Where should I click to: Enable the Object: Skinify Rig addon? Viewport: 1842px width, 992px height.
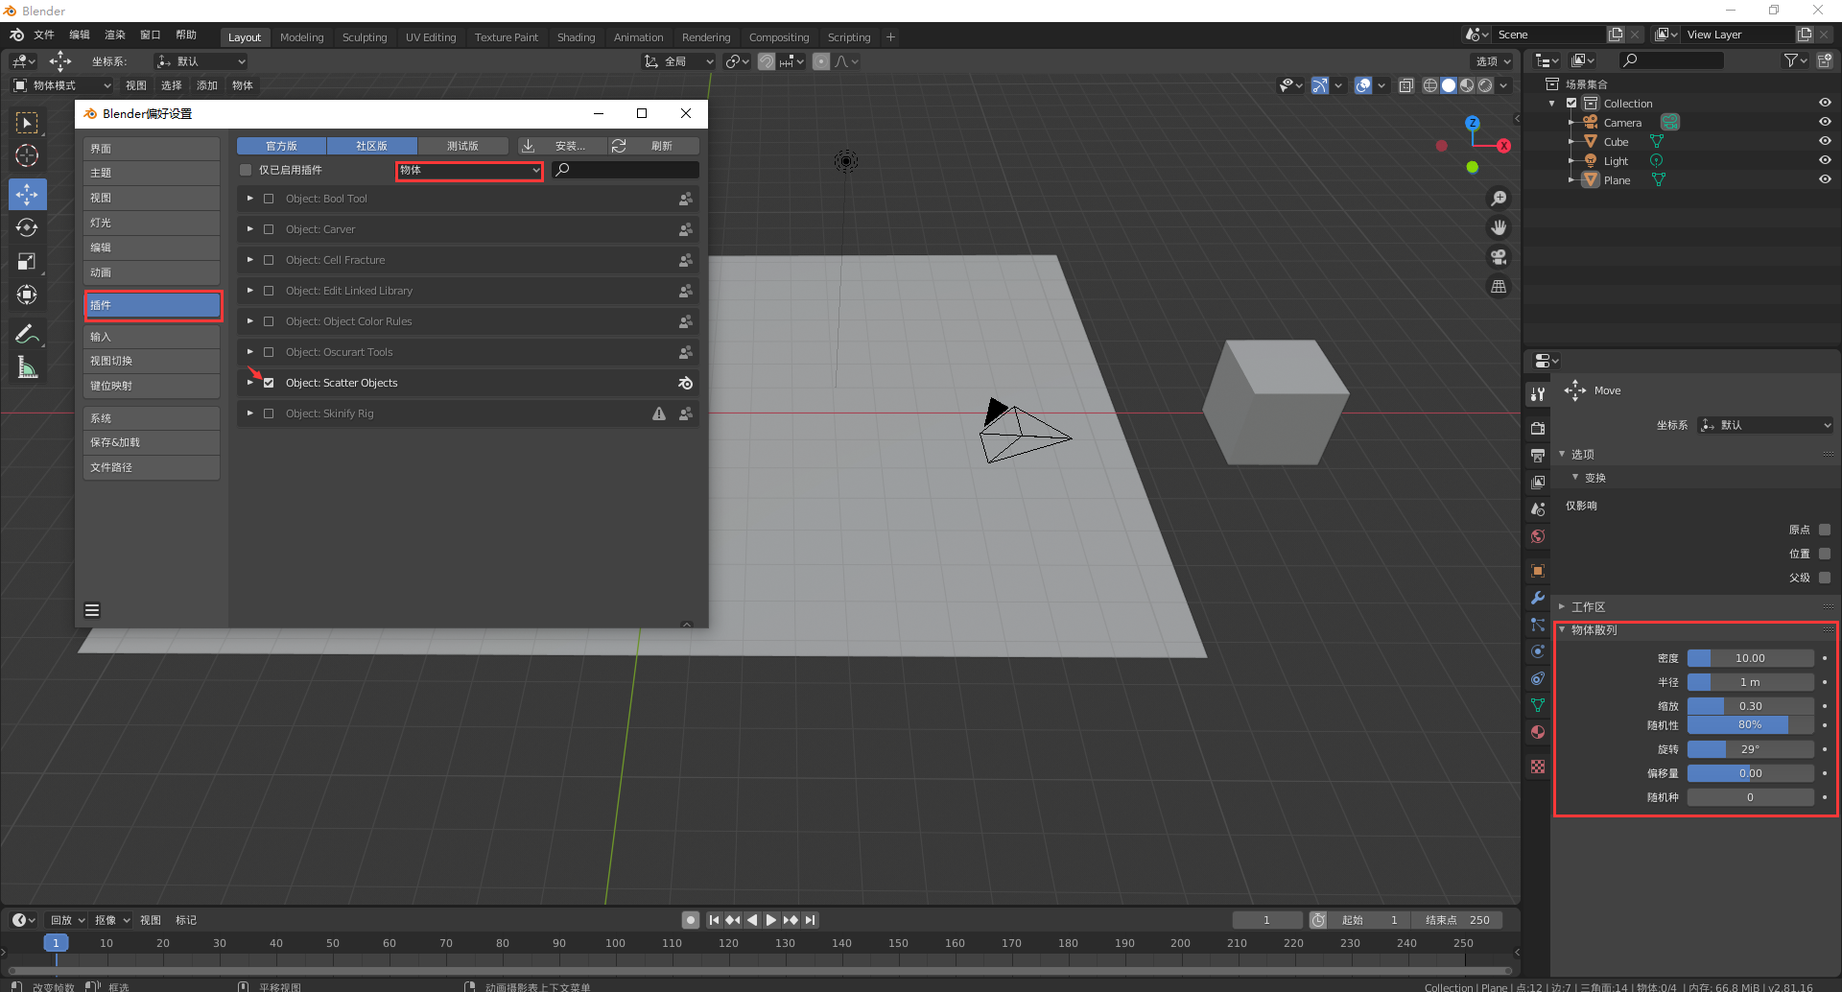pos(269,413)
